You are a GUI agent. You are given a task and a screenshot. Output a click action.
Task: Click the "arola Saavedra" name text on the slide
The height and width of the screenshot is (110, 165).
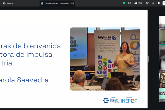(x=24, y=80)
